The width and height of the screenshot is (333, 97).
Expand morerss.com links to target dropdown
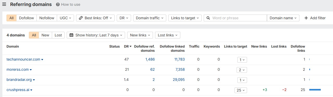[x=242, y=70]
